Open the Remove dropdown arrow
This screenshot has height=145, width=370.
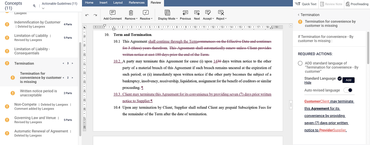point(137,19)
